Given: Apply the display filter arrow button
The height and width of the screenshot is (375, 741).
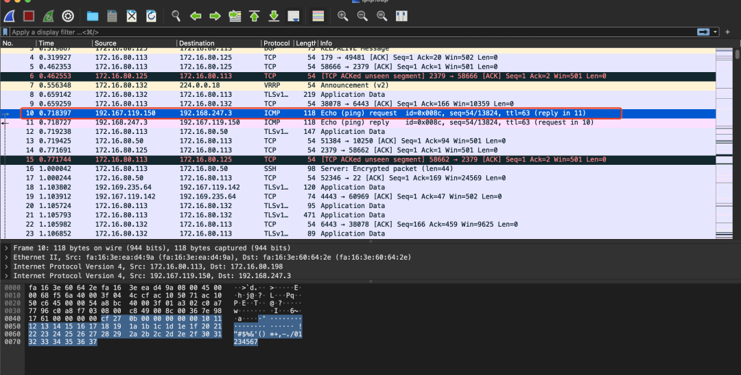Looking at the screenshot, I should coord(703,32).
